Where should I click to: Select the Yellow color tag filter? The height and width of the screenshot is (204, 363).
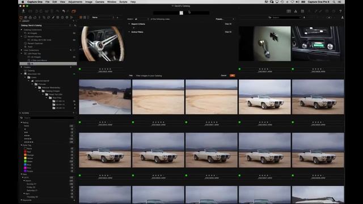point(28,158)
